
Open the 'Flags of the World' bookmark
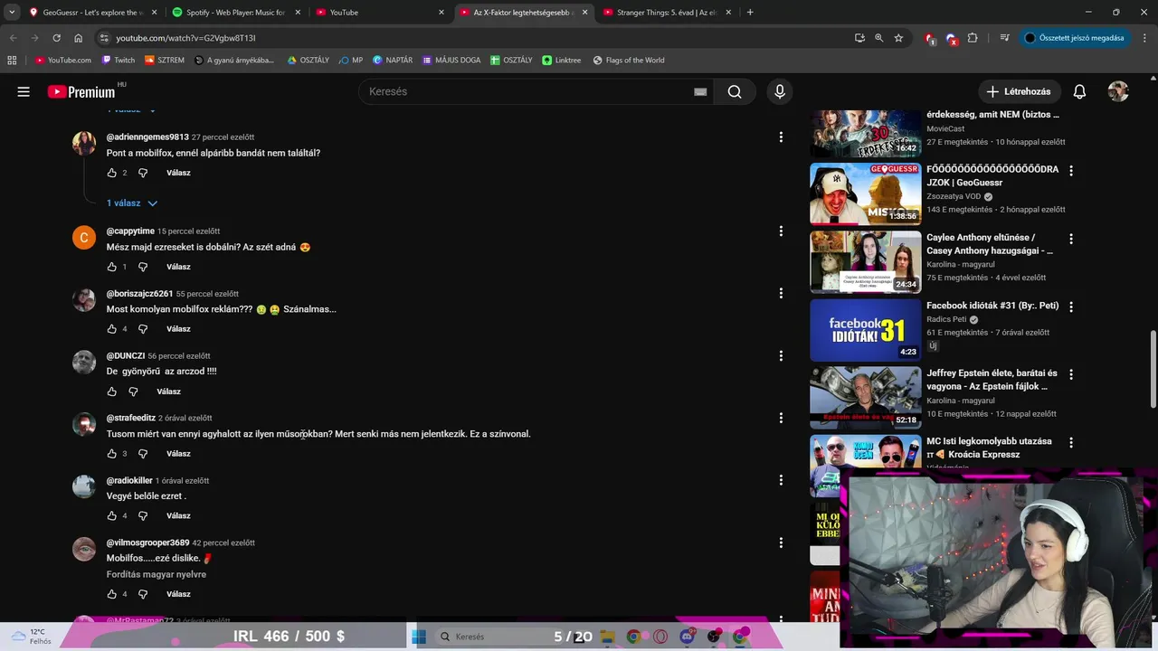pyautogui.click(x=628, y=61)
